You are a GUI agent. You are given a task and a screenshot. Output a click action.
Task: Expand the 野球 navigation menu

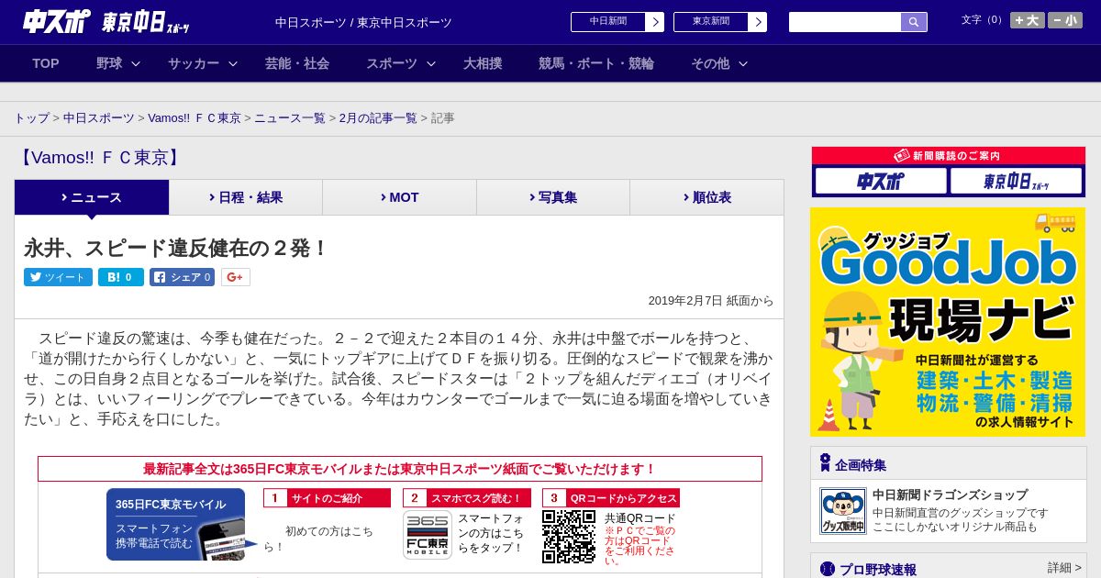(118, 63)
